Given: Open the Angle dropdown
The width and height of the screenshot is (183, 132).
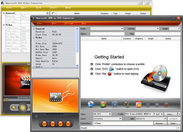Looking at the screenshot, I should [x=179, y=28].
